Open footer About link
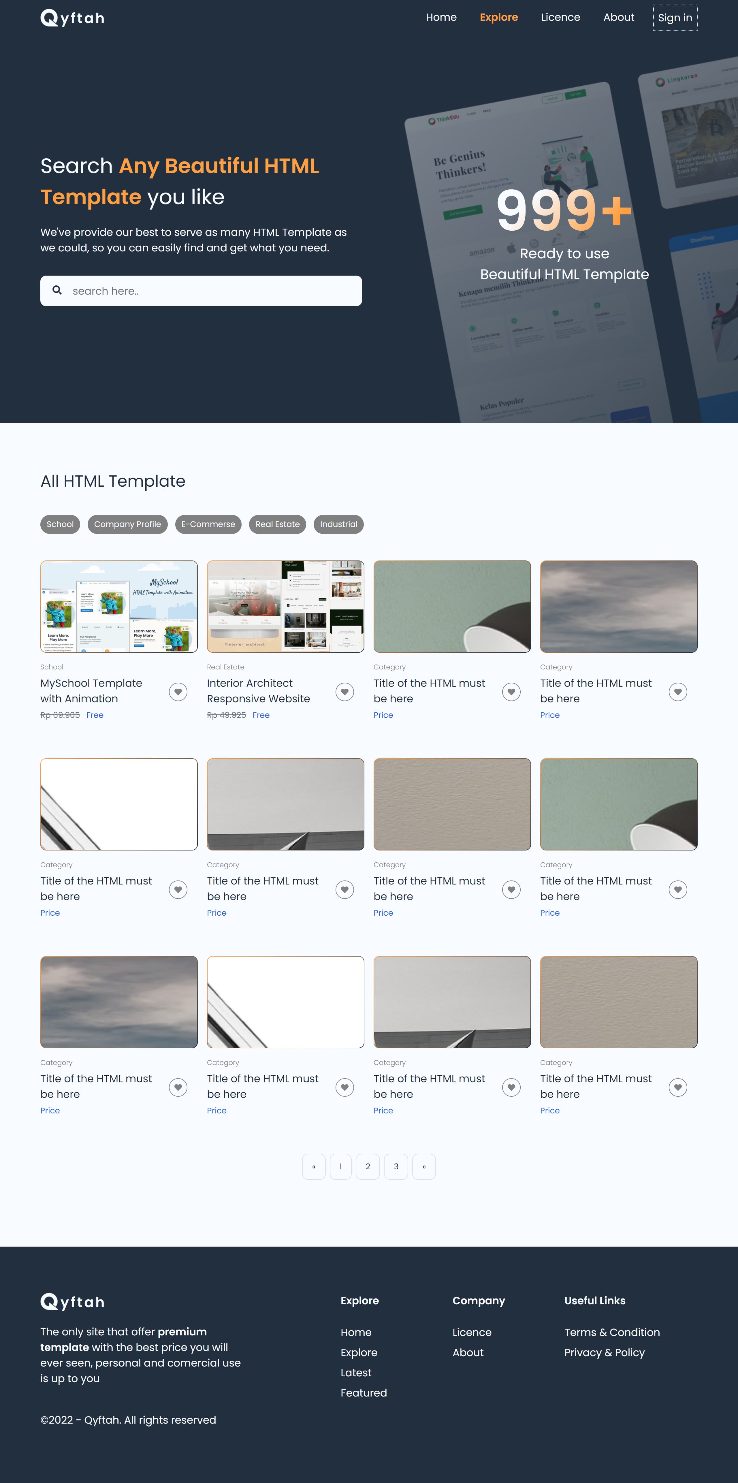Image resolution: width=738 pixels, height=1483 pixels. [468, 1352]
